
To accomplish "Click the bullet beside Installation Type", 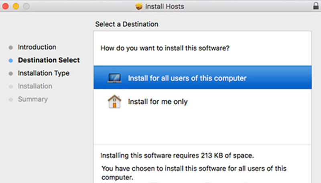I will tap(10, 74).
